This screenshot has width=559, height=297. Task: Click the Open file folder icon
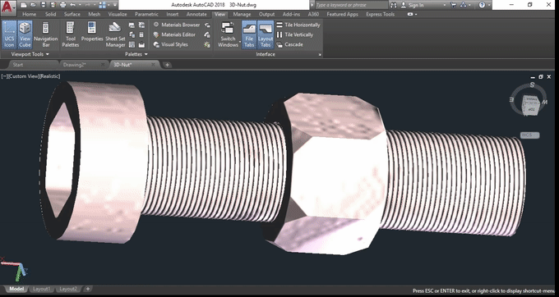click(33, 5)
